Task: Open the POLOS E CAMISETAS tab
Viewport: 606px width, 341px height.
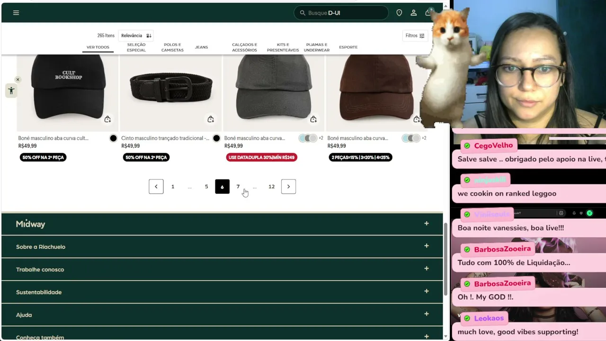Action: point(172,47)
